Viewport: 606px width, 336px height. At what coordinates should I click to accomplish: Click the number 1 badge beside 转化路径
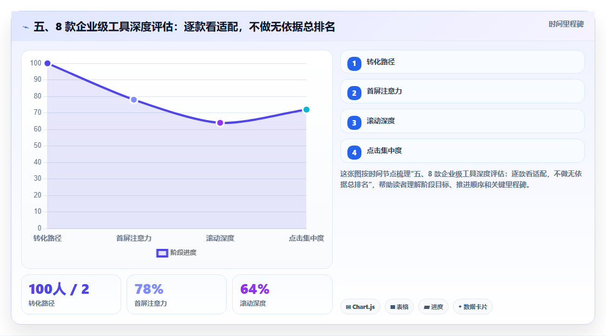(x=354, y=64)
